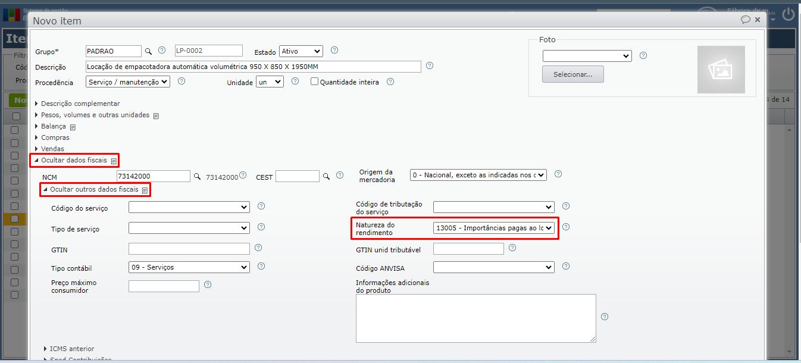
Task: Click the CEST search magnifier icon
Action: pos(326,176)
